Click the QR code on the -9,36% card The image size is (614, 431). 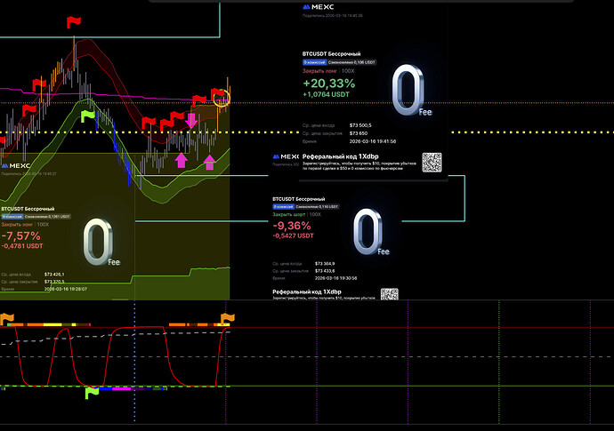(x=389, y=294)
